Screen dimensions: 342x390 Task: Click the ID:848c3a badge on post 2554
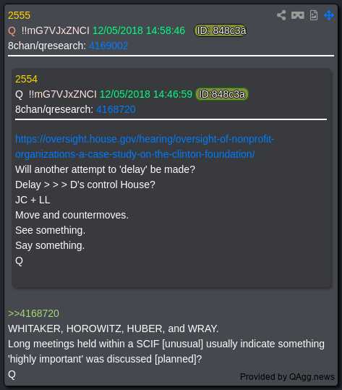222,94
